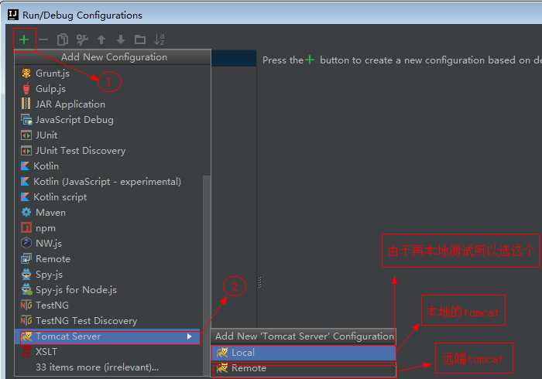542x379 pixels.
Task: Click the Remote Tomcat cat icon
Action: point(222,367)
